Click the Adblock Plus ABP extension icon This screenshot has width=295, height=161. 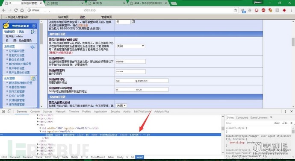click(263, 10)
